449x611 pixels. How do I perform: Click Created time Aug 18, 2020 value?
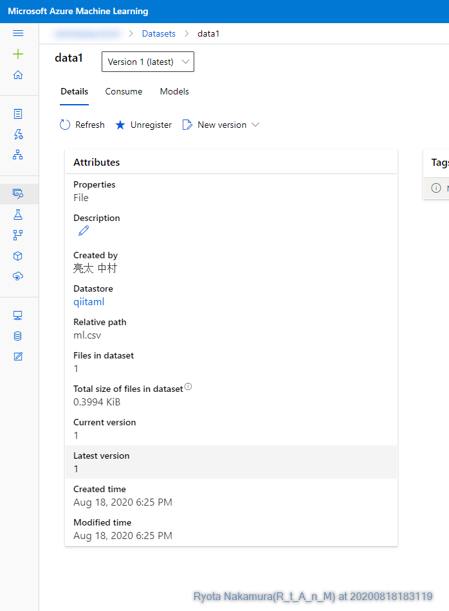[123, 502]
